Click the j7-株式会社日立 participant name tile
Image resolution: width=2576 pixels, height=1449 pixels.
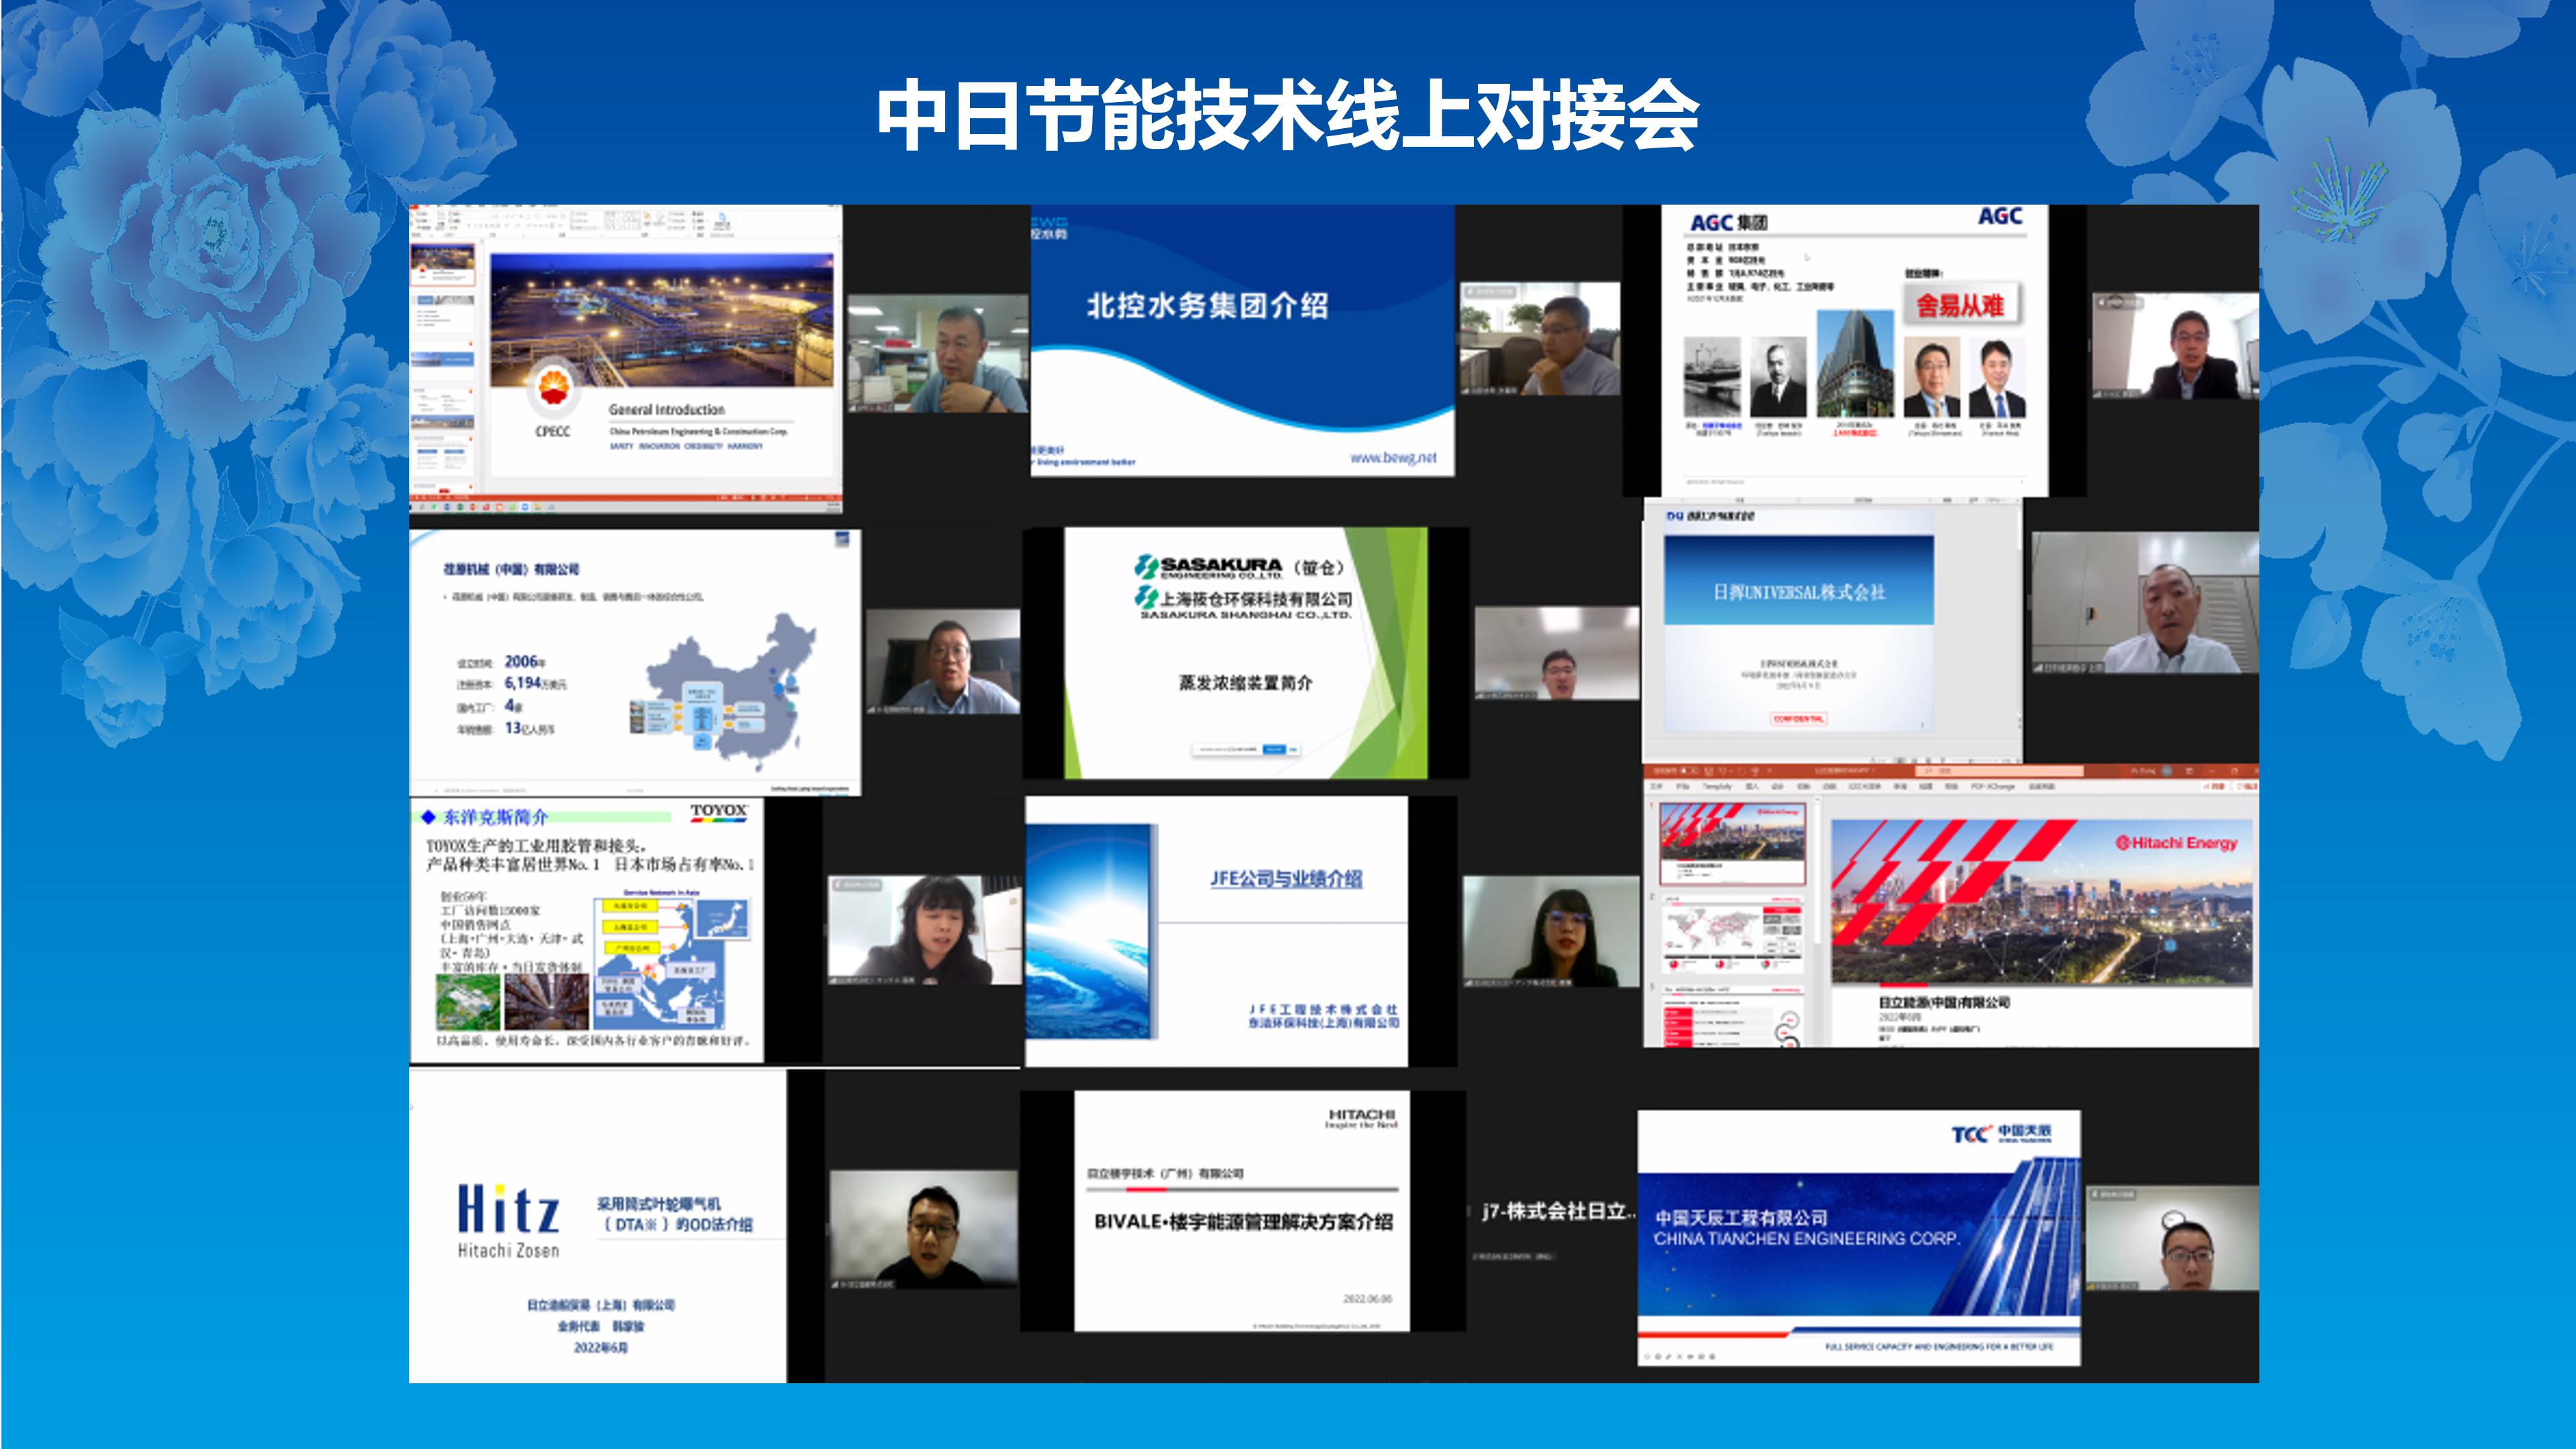[1559, 1211]
